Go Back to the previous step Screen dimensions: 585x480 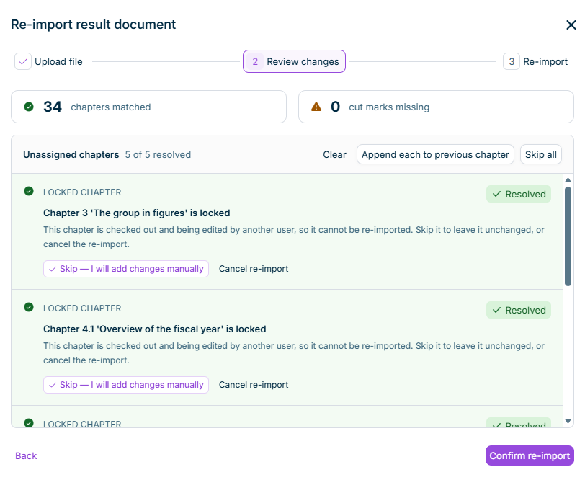26,455
